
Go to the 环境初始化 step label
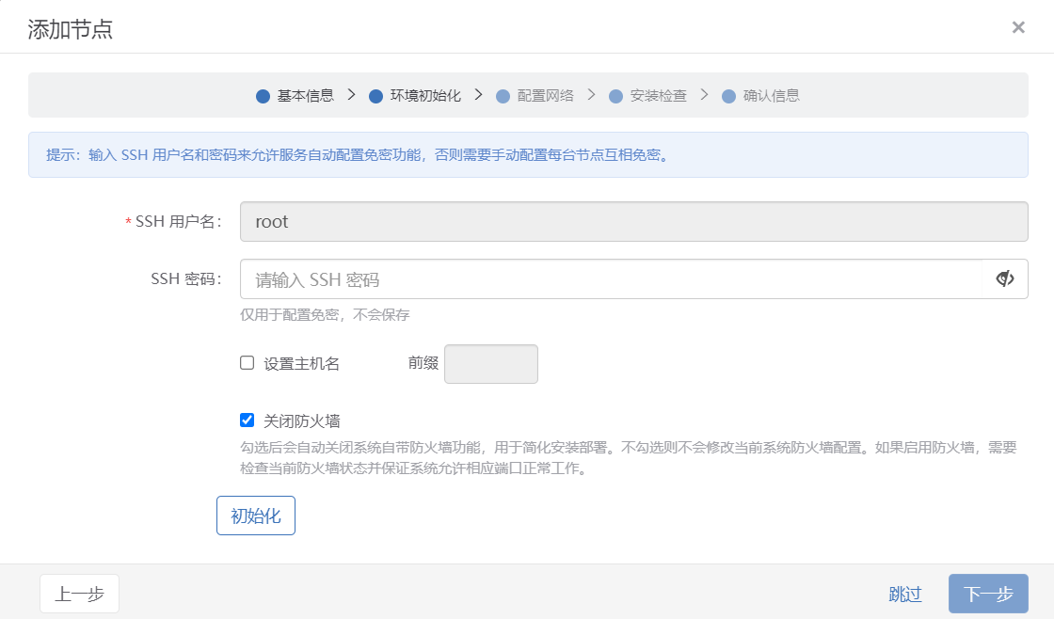pyautogui.click(x=425, y=96)
